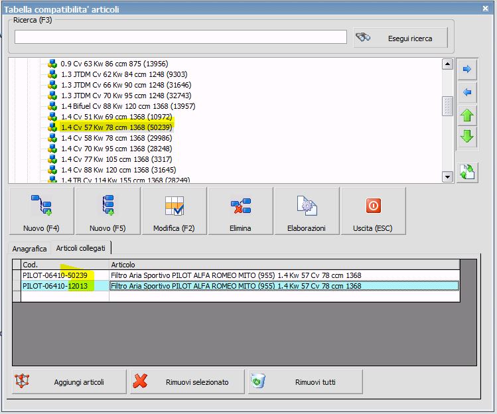The image size is (497, 414).
Task: Click icon of 1.4 Cv 57 (50239) row
Action: [52, 127]
